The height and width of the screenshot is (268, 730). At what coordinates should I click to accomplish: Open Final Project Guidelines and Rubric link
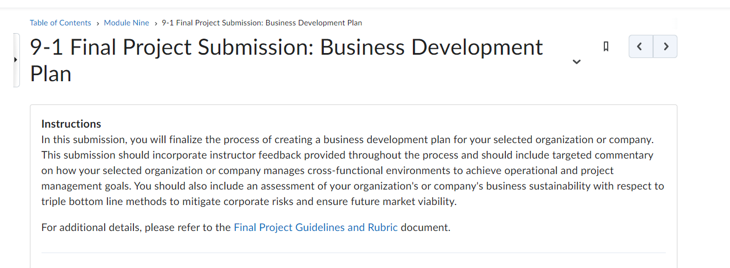(x=316, y=227)
